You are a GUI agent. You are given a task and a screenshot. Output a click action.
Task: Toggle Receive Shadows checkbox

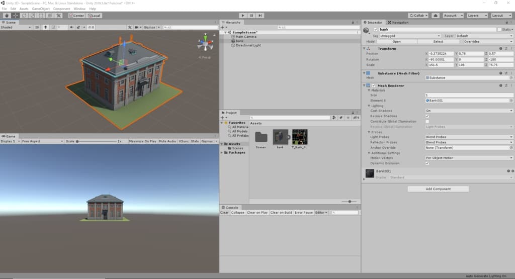coord(427,116)
